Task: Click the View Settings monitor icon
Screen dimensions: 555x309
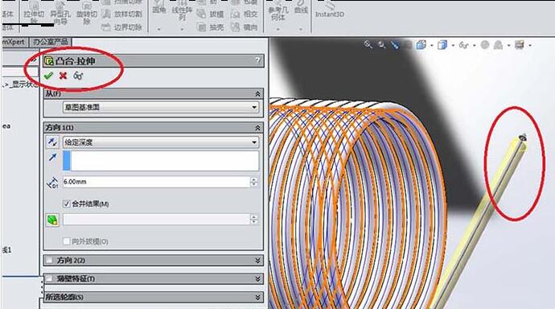Action: click(x=520, y=45)
